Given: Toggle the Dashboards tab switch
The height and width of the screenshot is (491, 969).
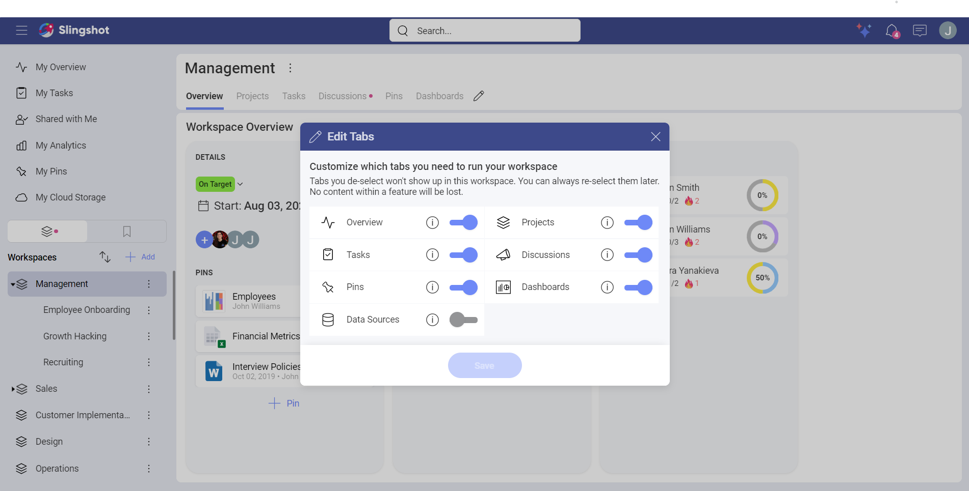Looking at the screenshot, I should 638,287.
